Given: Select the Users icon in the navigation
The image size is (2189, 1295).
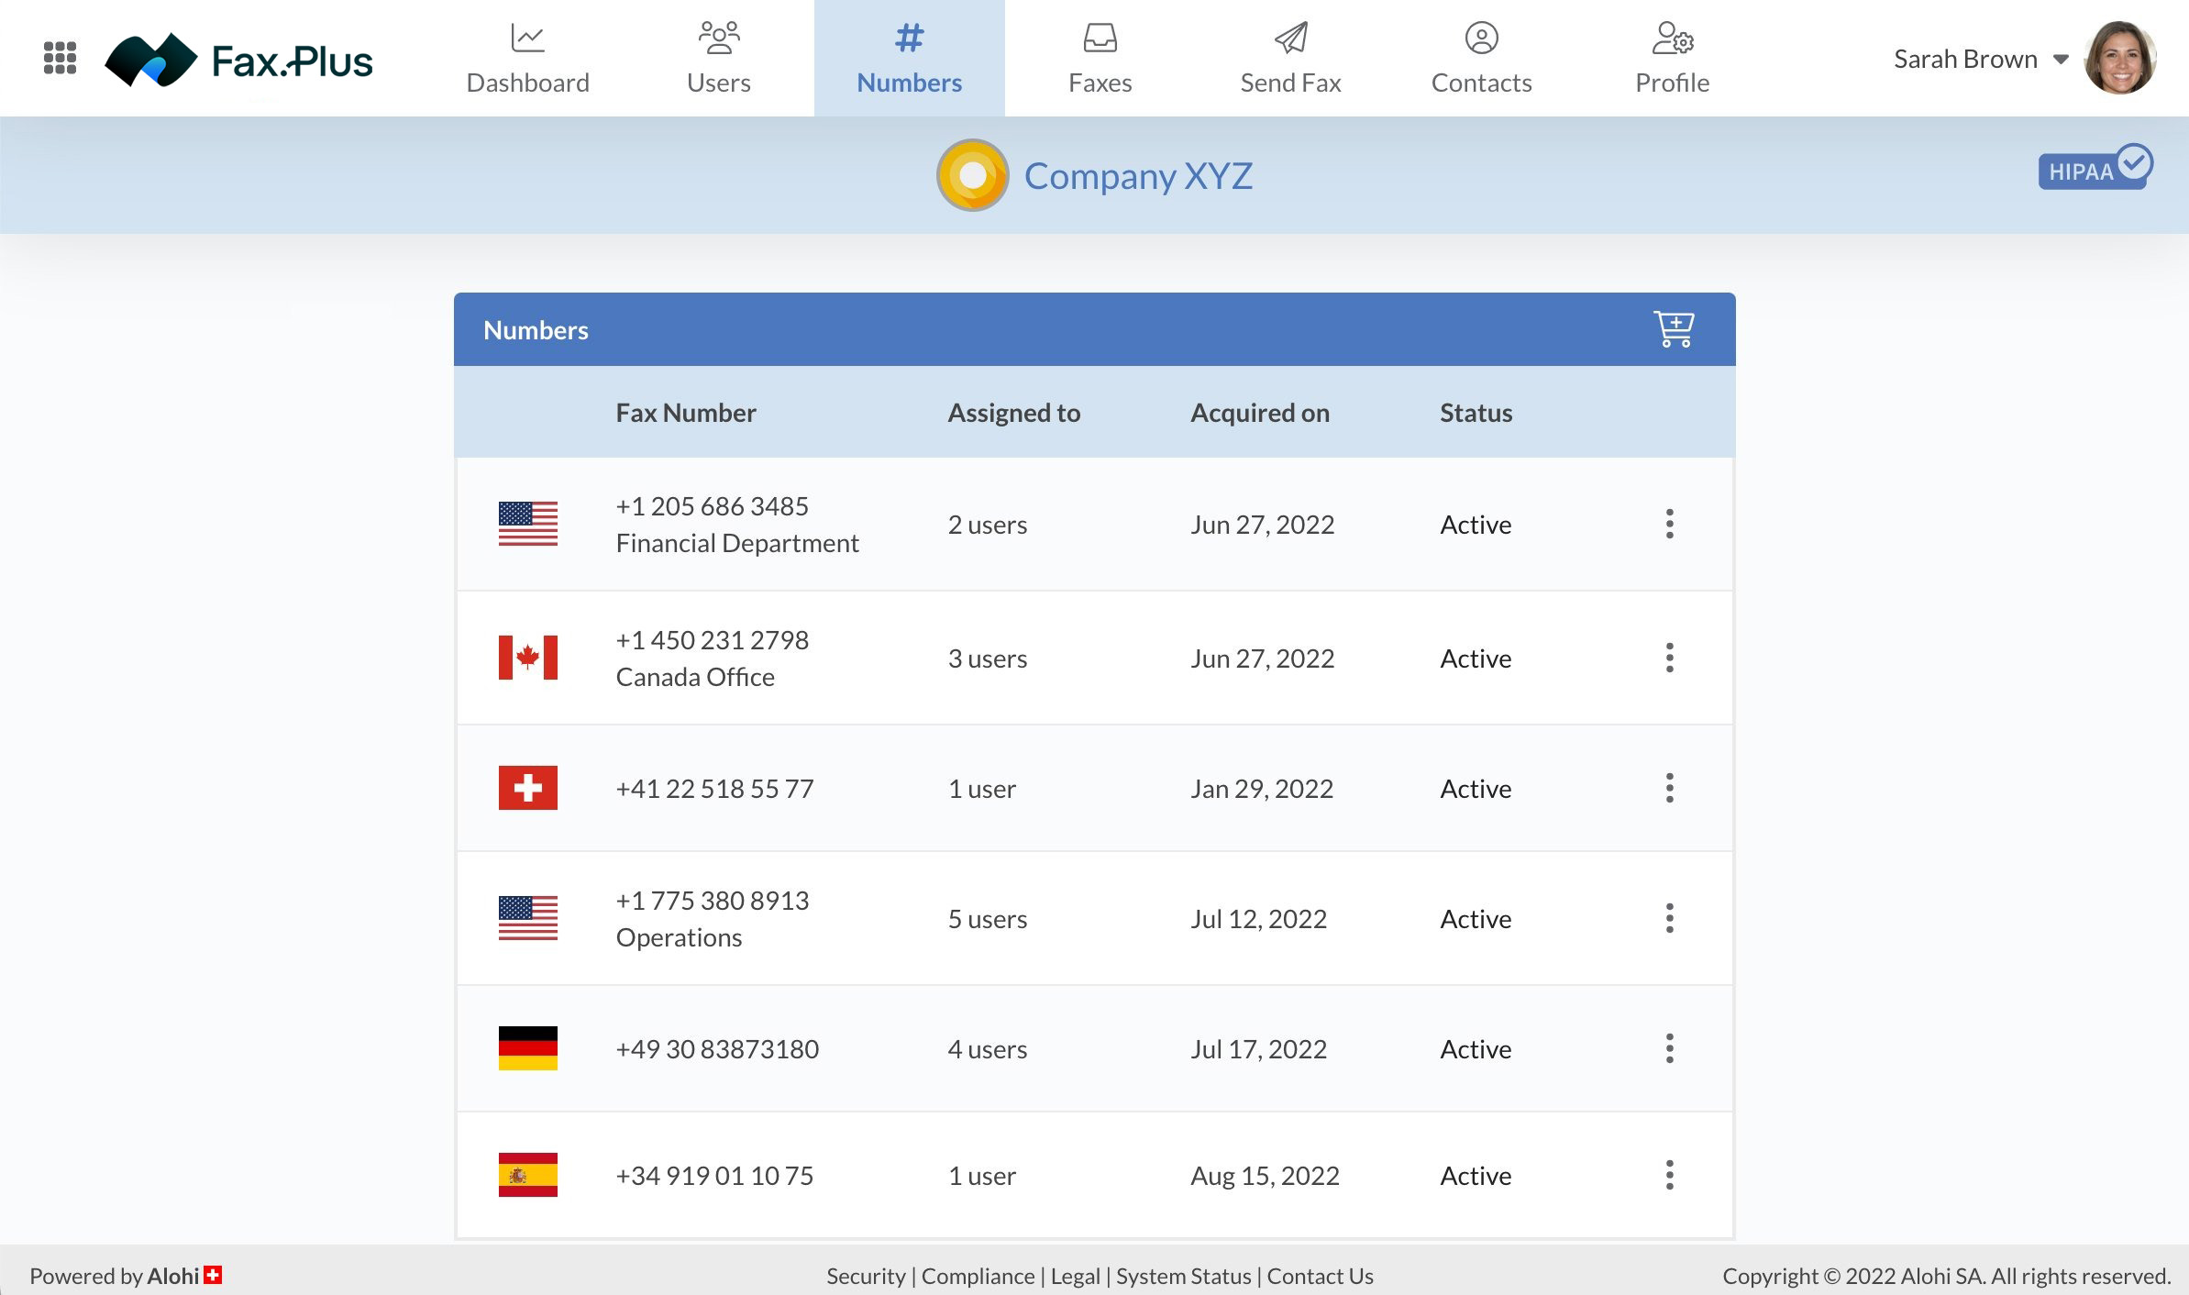Looking at the screenshot, I should (719, 39).
